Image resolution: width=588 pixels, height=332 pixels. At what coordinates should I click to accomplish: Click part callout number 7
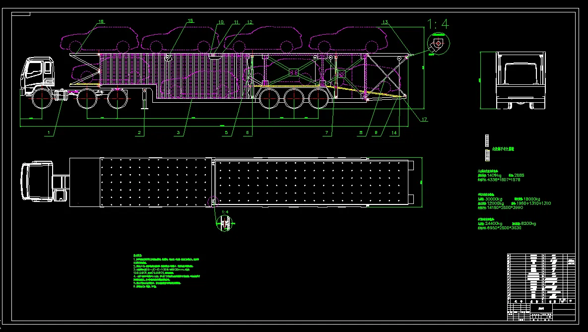327,133
